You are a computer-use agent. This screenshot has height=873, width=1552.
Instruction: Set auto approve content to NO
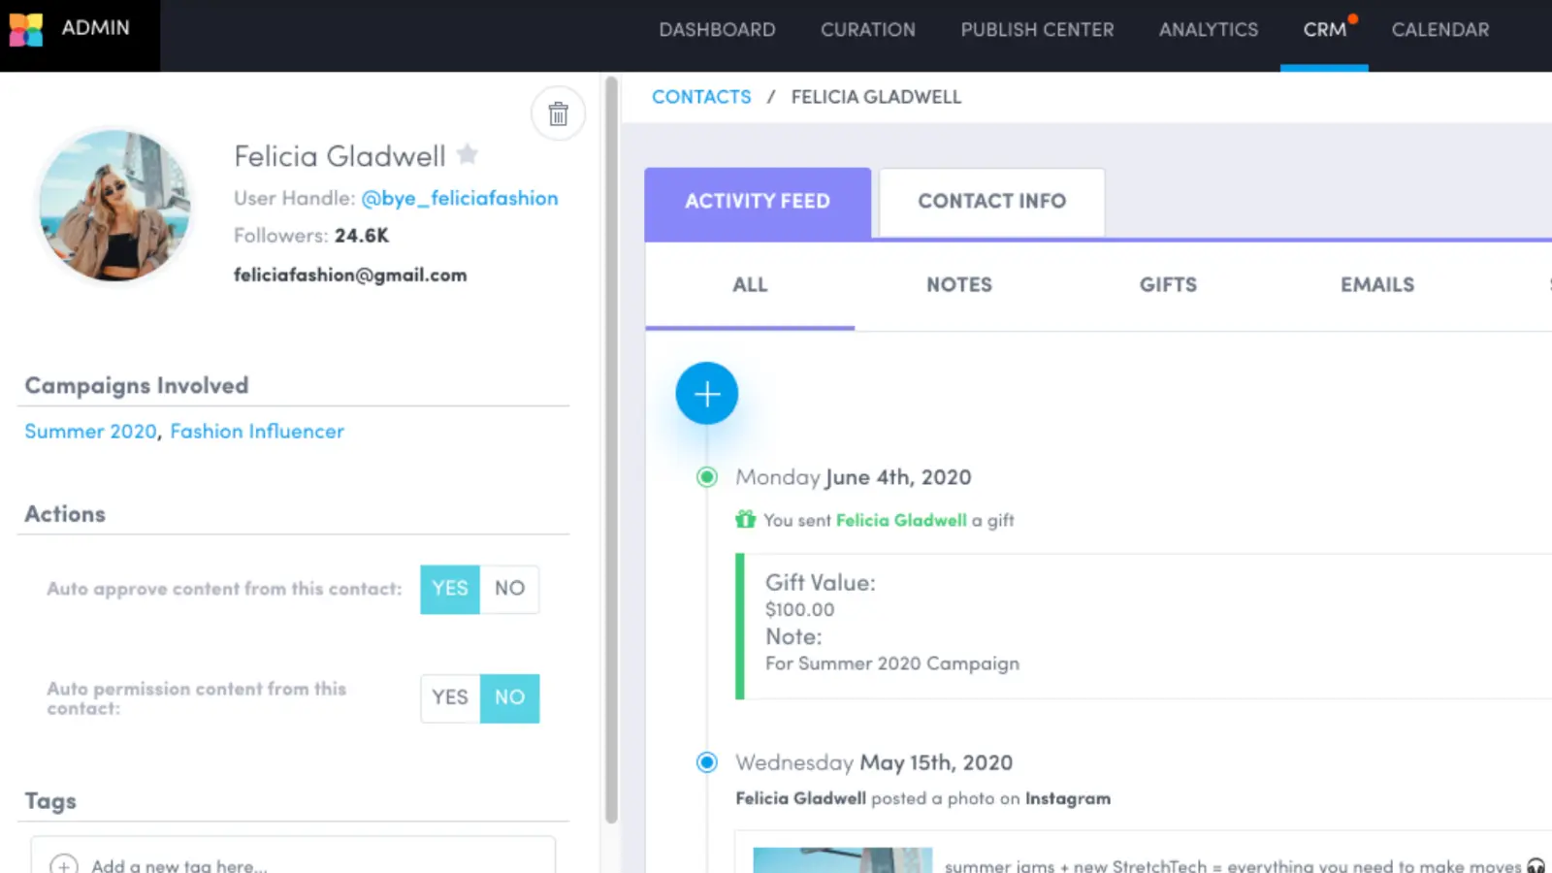point(509,589)
